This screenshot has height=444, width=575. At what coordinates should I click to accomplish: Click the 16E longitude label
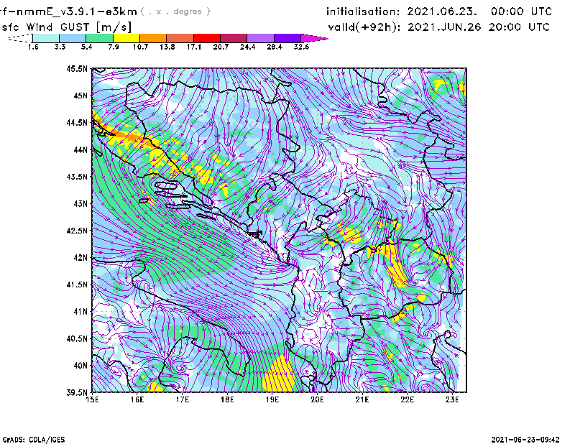[x=137, y=399]
